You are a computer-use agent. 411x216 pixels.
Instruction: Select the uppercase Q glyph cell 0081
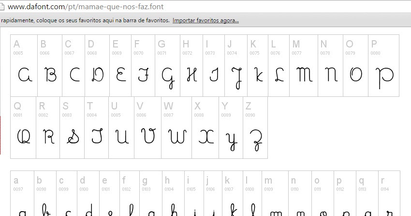(23, 127)
